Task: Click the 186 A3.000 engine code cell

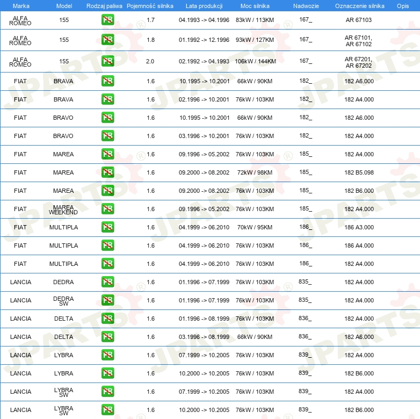Action: [359, 227]
